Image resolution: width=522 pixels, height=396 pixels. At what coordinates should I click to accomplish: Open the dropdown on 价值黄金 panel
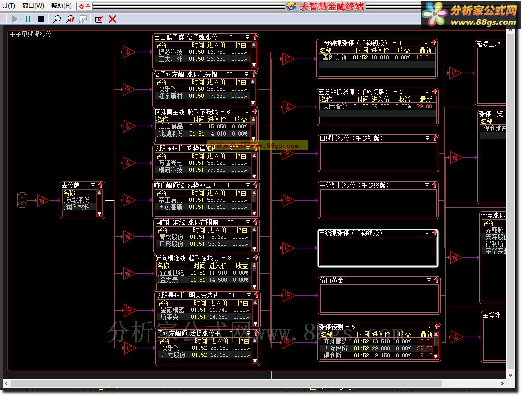coord(429,280)
